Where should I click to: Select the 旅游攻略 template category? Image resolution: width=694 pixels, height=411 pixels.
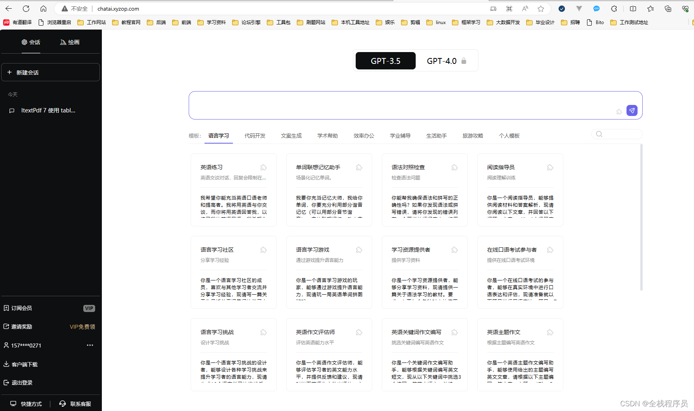point(473,136)
